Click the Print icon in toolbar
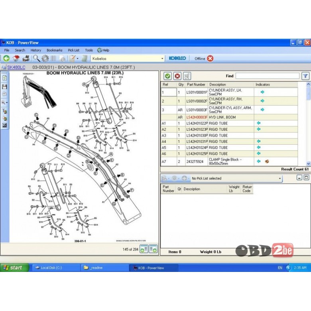Image resolution: width=311 pixels, height=311 pixels. click(x=26, y=58)
